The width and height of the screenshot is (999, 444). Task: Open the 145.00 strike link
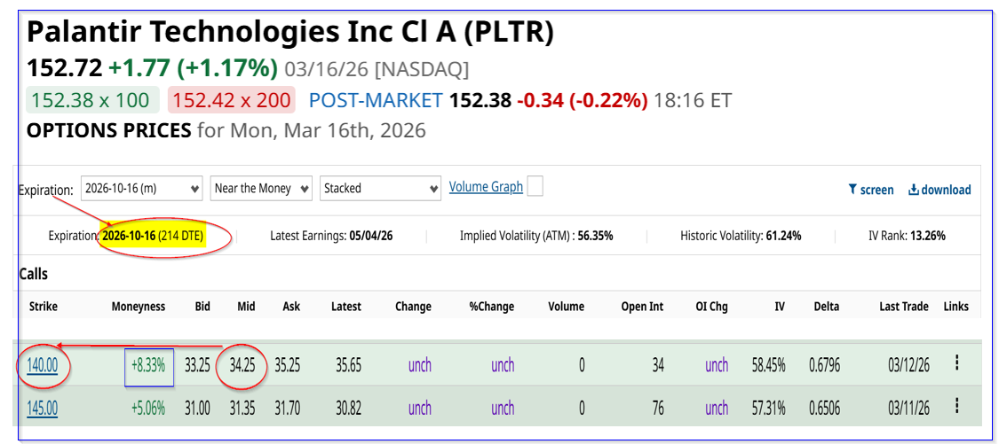[x=43, y=408]
